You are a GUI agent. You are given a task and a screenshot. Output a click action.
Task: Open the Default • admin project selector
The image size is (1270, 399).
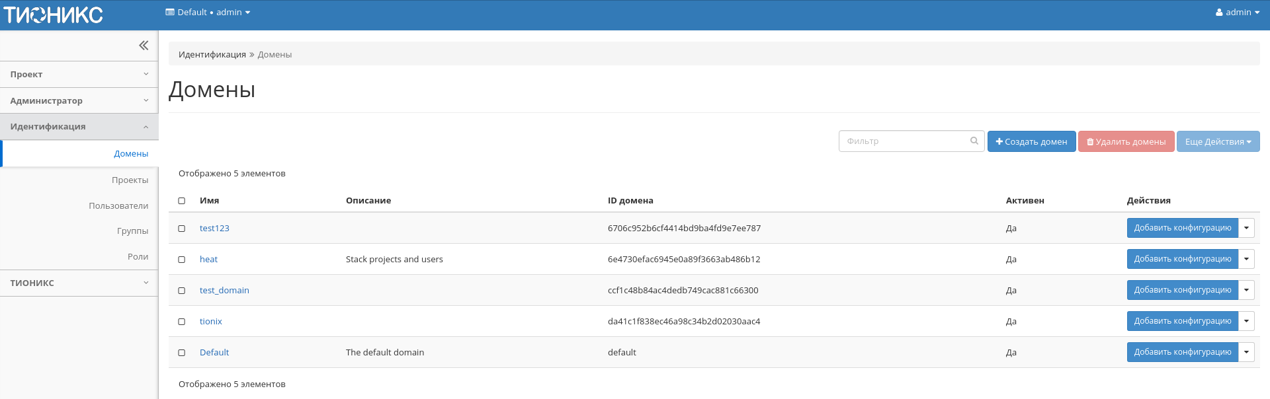click(208, 13)
